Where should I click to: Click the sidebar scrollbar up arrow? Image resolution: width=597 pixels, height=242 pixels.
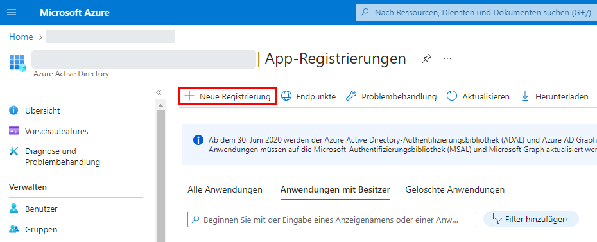(x=160, y=105)
